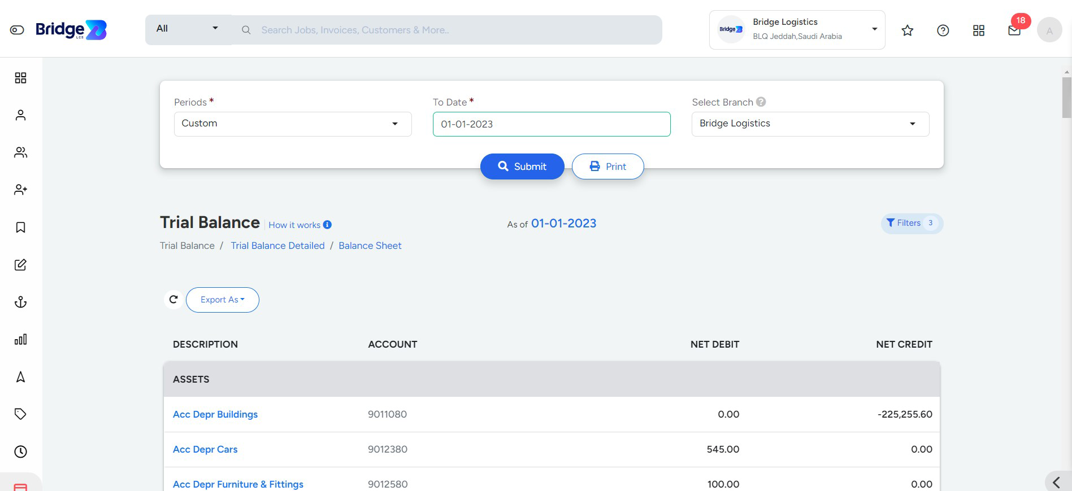The image size is (1072, 491).
Task: Open the add user sidebar icon
Action: [20, 190]
